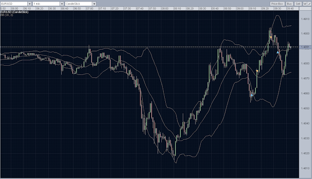Click the orange sell marker near 1.4875

[257, 71]
